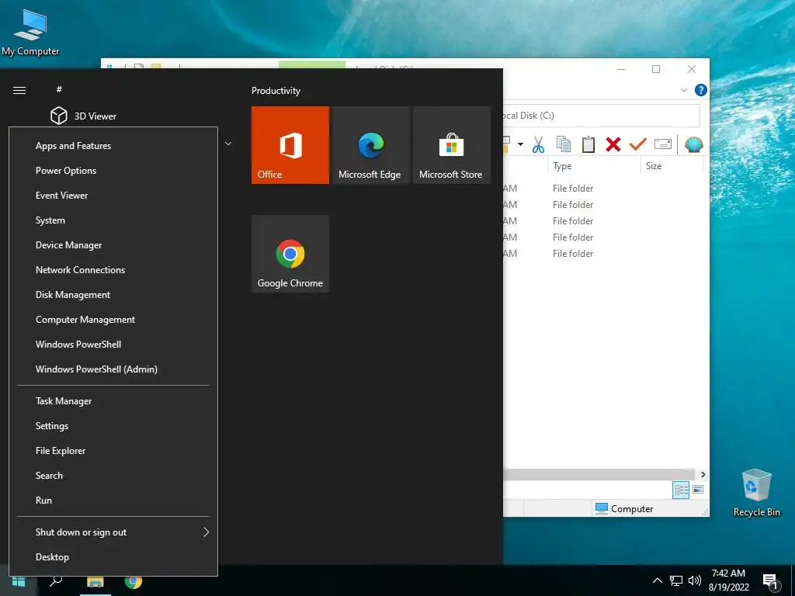The image size is (795, 596).
Task: Show hidden tray icons chevron
Action: click(x=657, y=580)
